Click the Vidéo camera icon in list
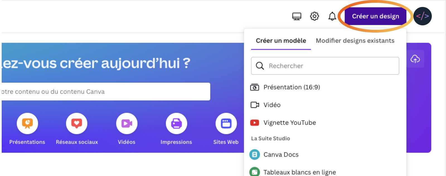This screenshot has width=446, height=176. 254,105
